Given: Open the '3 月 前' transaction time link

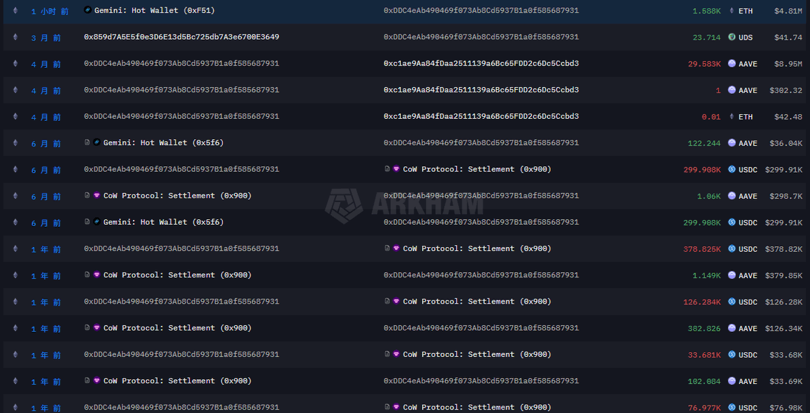Looking at the screenshot, I should click(46, 38).
